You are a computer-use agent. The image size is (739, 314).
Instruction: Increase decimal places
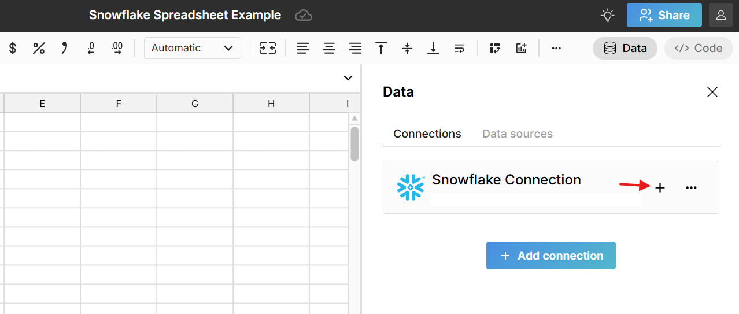coord(117,49)
